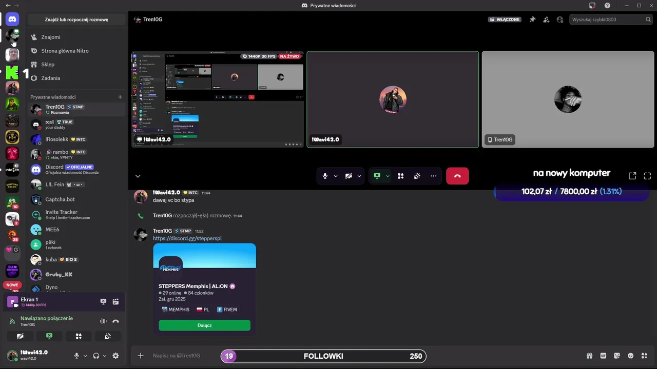
Task: Join STEPPERS server with Dołącz button
Action: tap(204, 325)
